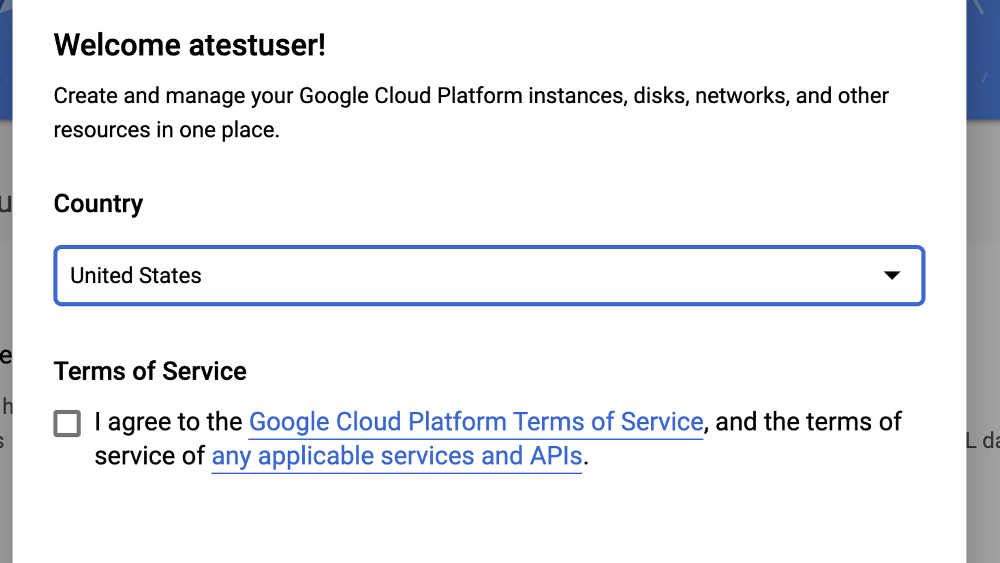Click the "and the terms of" label text
The height and width of the screenshot is (563, 1000).
click(808, 422)
